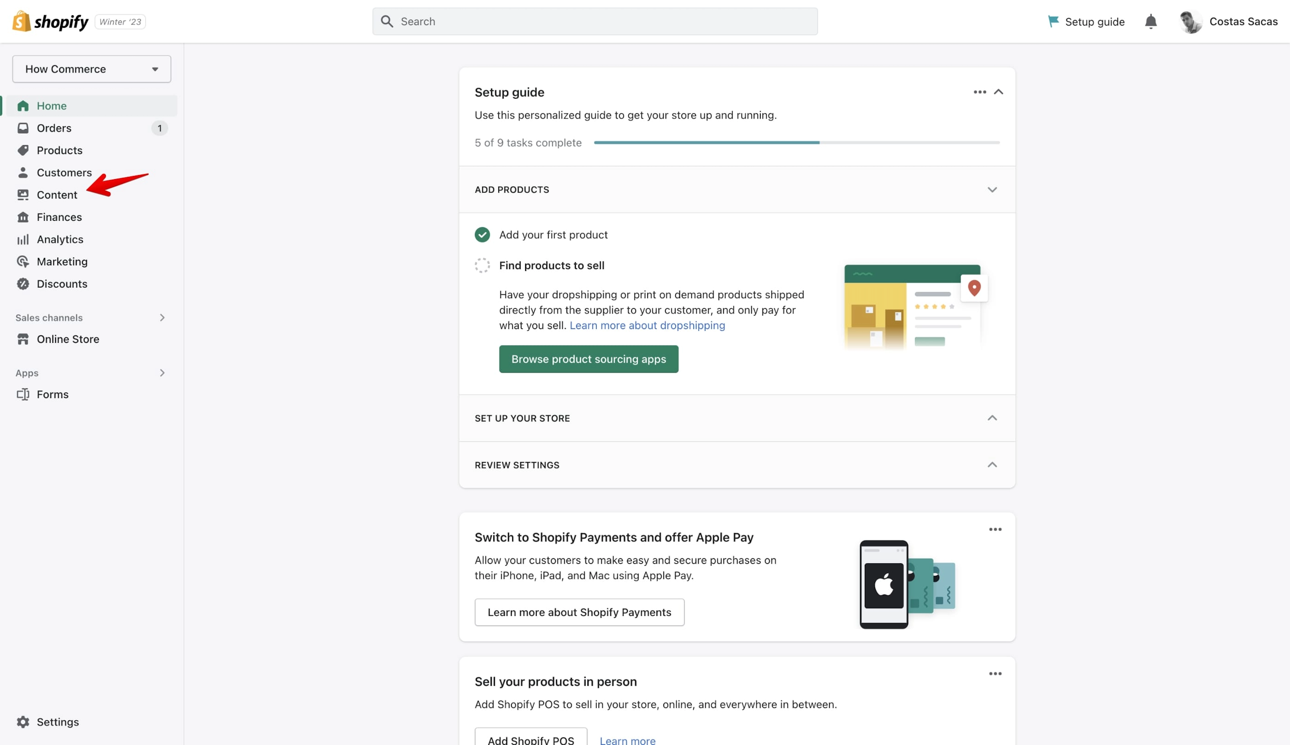Click the Analytics bar chart icon

(23, 239)
